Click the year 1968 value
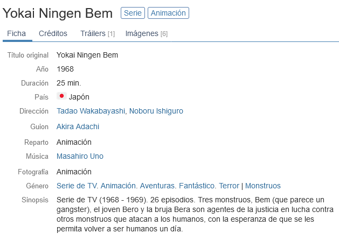This screenshot has height=247, width=339. [65, 69]
